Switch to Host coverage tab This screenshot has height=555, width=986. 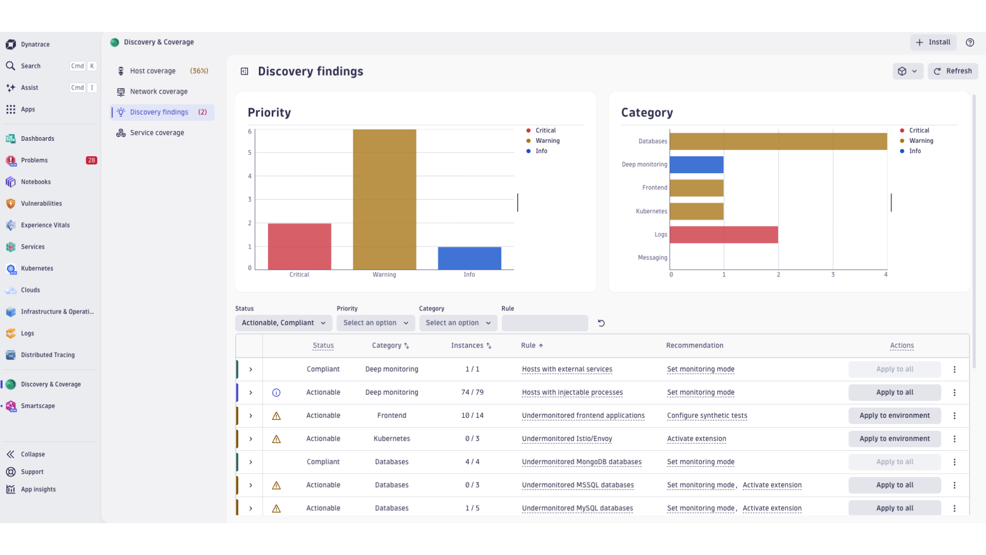pos(153,71)
